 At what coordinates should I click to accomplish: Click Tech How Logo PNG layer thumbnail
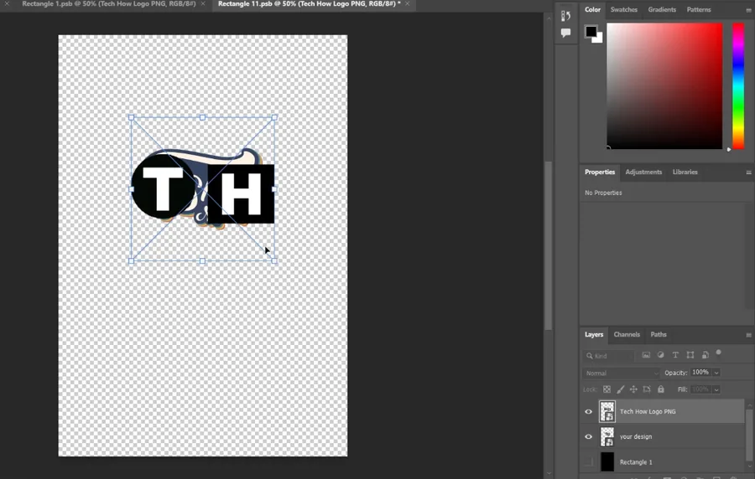pyautogui.click(x=607, y=412)
